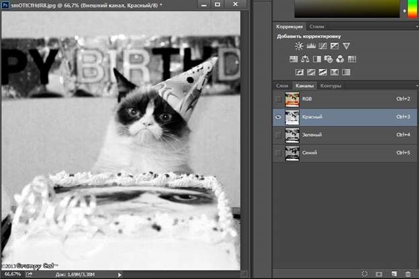Image resolution: width=419 pixels, height=279 pixels.
Task: Add a Curves adjustment
Action: (x=323, y=46)
